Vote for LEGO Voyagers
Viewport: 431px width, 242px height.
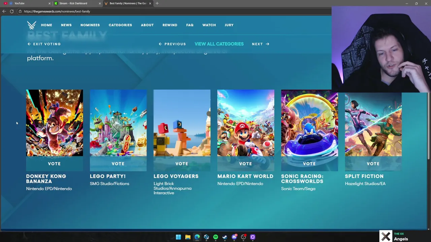(x=182, y=164)
